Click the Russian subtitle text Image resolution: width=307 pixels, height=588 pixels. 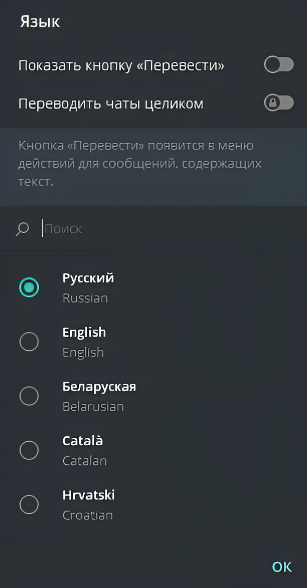85,298
